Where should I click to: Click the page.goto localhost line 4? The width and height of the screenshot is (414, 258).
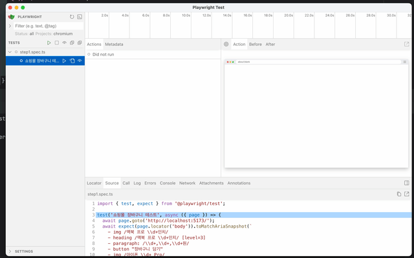(158, 221)
